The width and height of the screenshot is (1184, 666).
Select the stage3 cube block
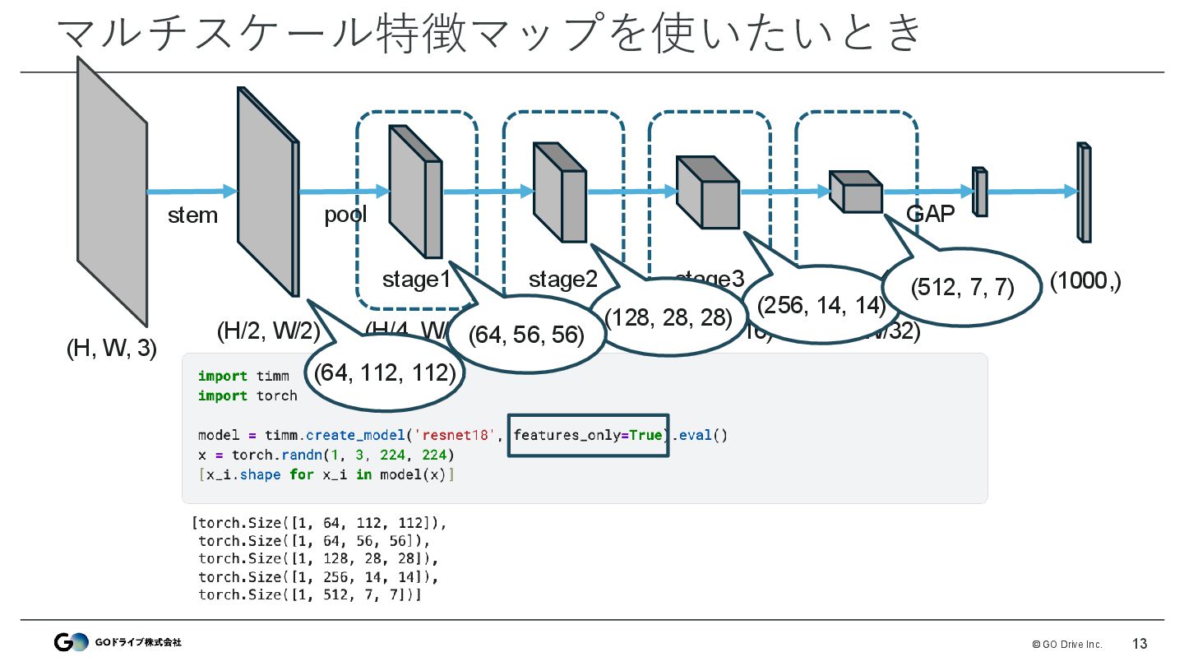(x=708, y=192)
